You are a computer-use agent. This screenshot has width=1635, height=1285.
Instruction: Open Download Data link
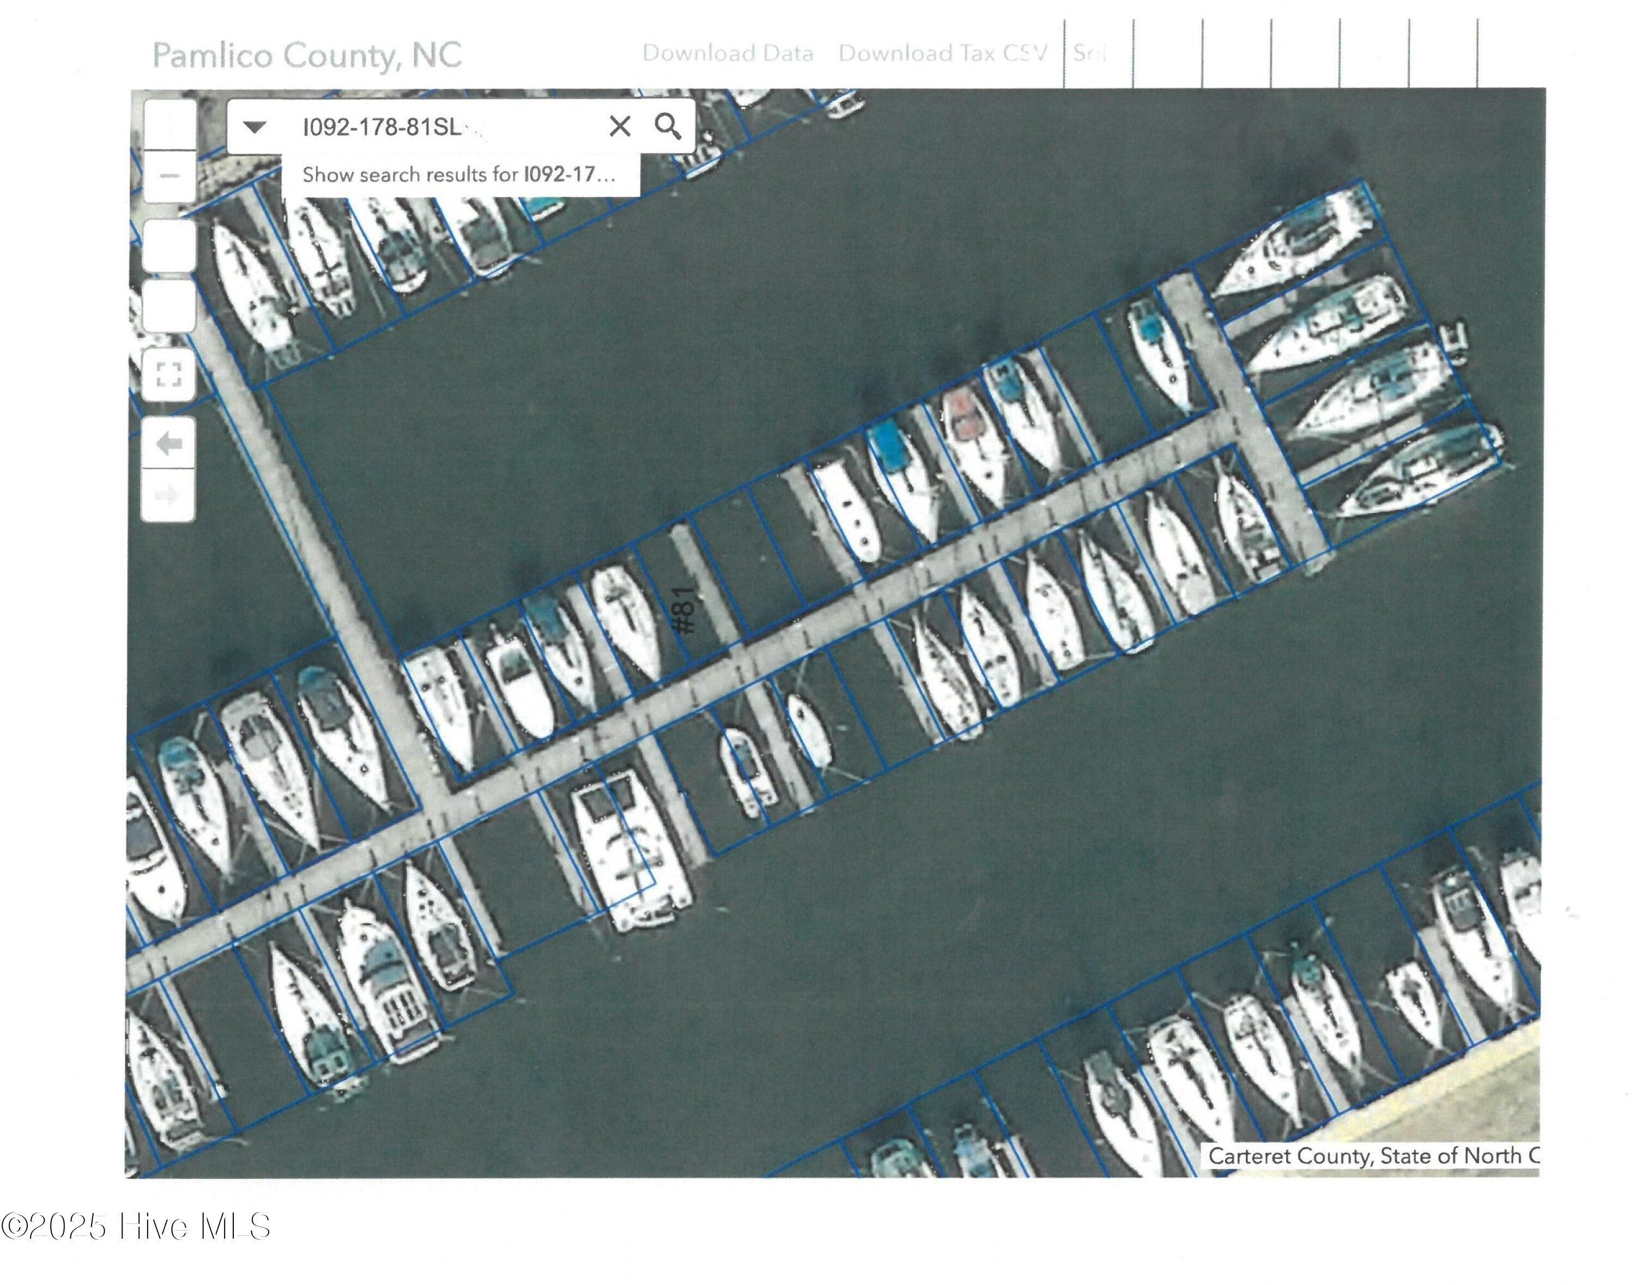(x=728, y=53)
